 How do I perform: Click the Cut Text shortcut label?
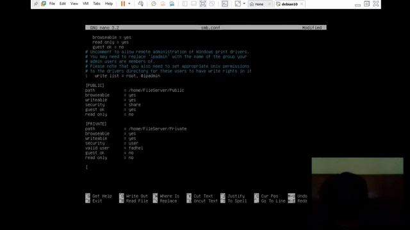tap(203, 196)
